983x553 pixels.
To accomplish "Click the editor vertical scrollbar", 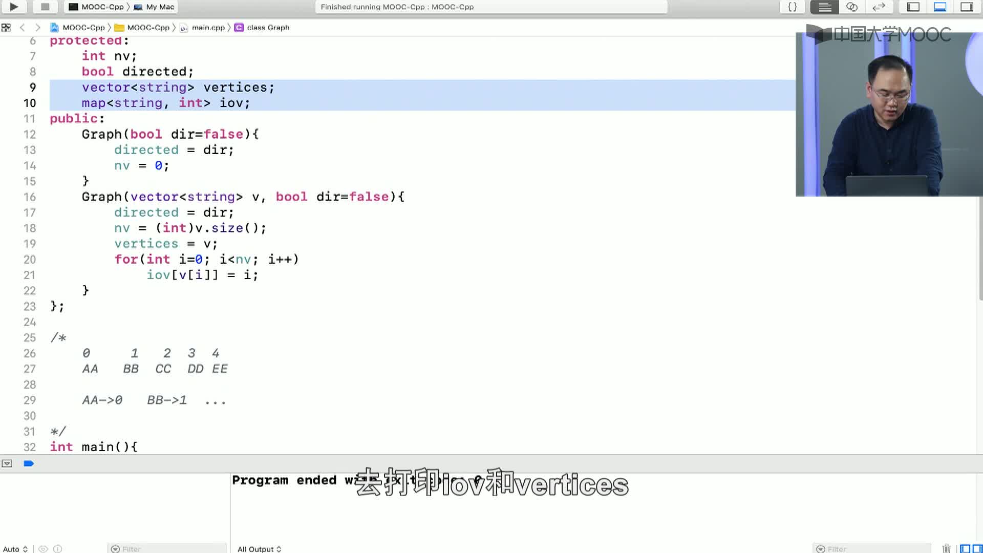I will [980, 248].
